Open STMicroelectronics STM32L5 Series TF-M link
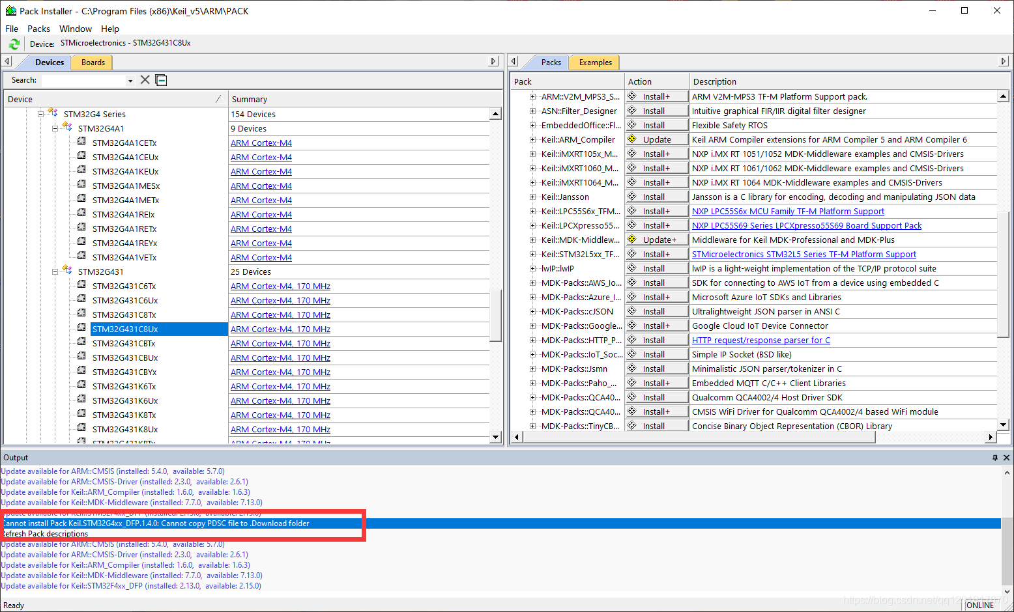Image resolution: width=1014 pixels, height=612 pixels. tap(804, 254)
